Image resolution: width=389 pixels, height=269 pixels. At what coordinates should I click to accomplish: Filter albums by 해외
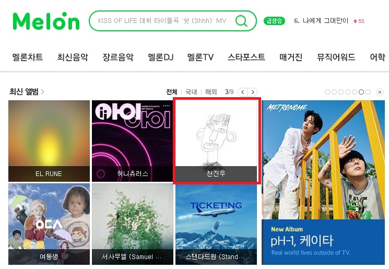tap(211, 92)
